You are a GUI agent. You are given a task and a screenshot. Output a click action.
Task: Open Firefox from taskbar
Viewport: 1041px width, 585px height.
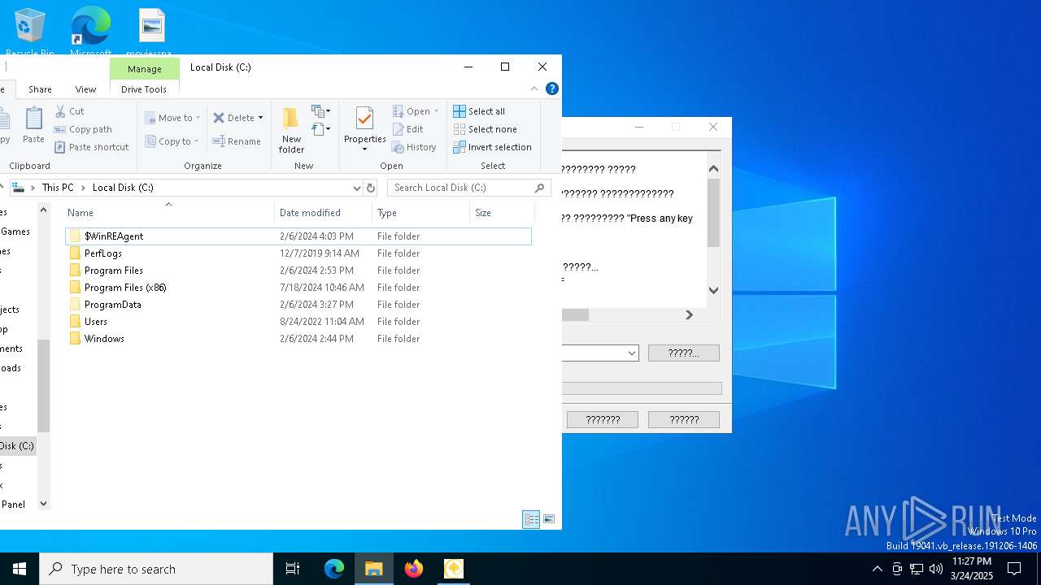pyautogui.click(x=414, y=569)
